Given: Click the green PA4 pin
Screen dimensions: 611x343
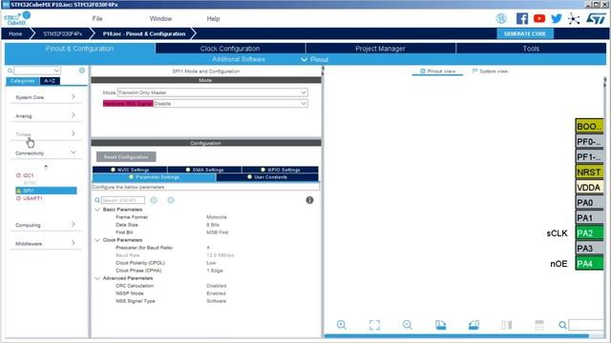Looking at the screenshot, I should point(589,264).
